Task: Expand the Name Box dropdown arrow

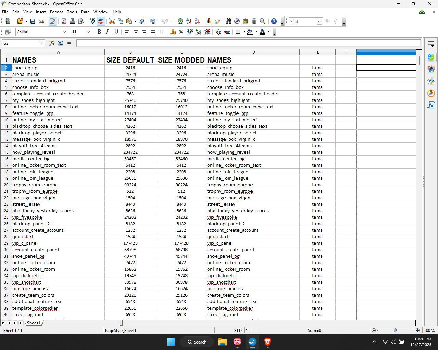Action: click(41, 43)
